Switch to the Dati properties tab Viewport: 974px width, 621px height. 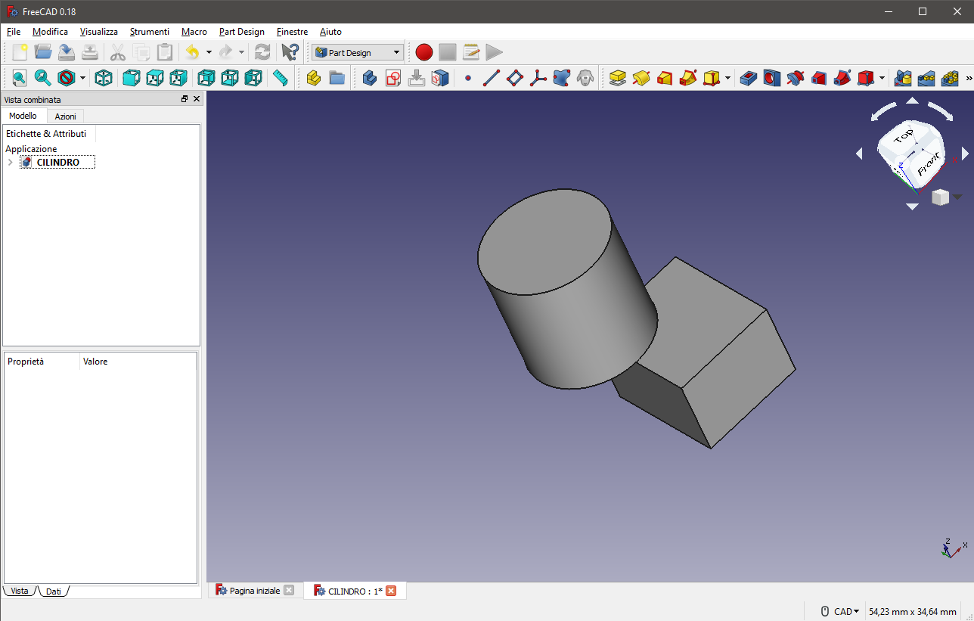(54, 592)
